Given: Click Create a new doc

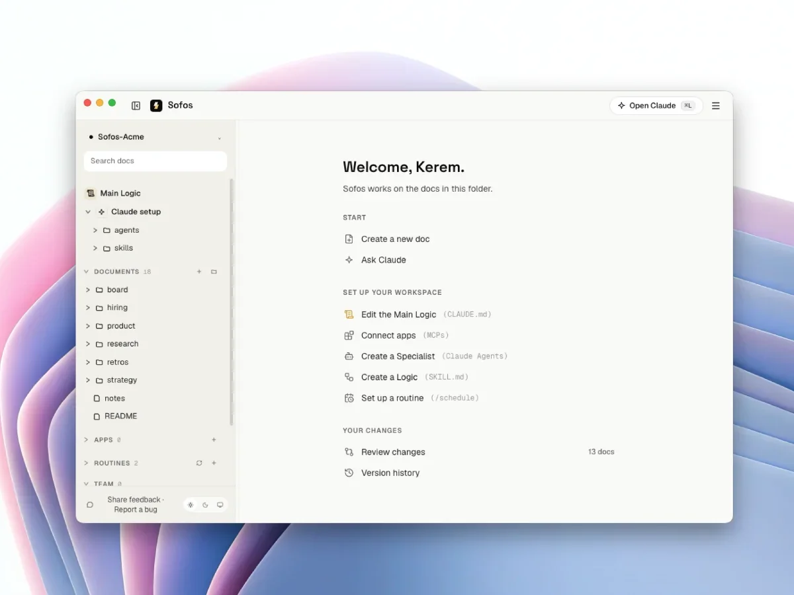Looking at the screenshot, I should [395, 239].
